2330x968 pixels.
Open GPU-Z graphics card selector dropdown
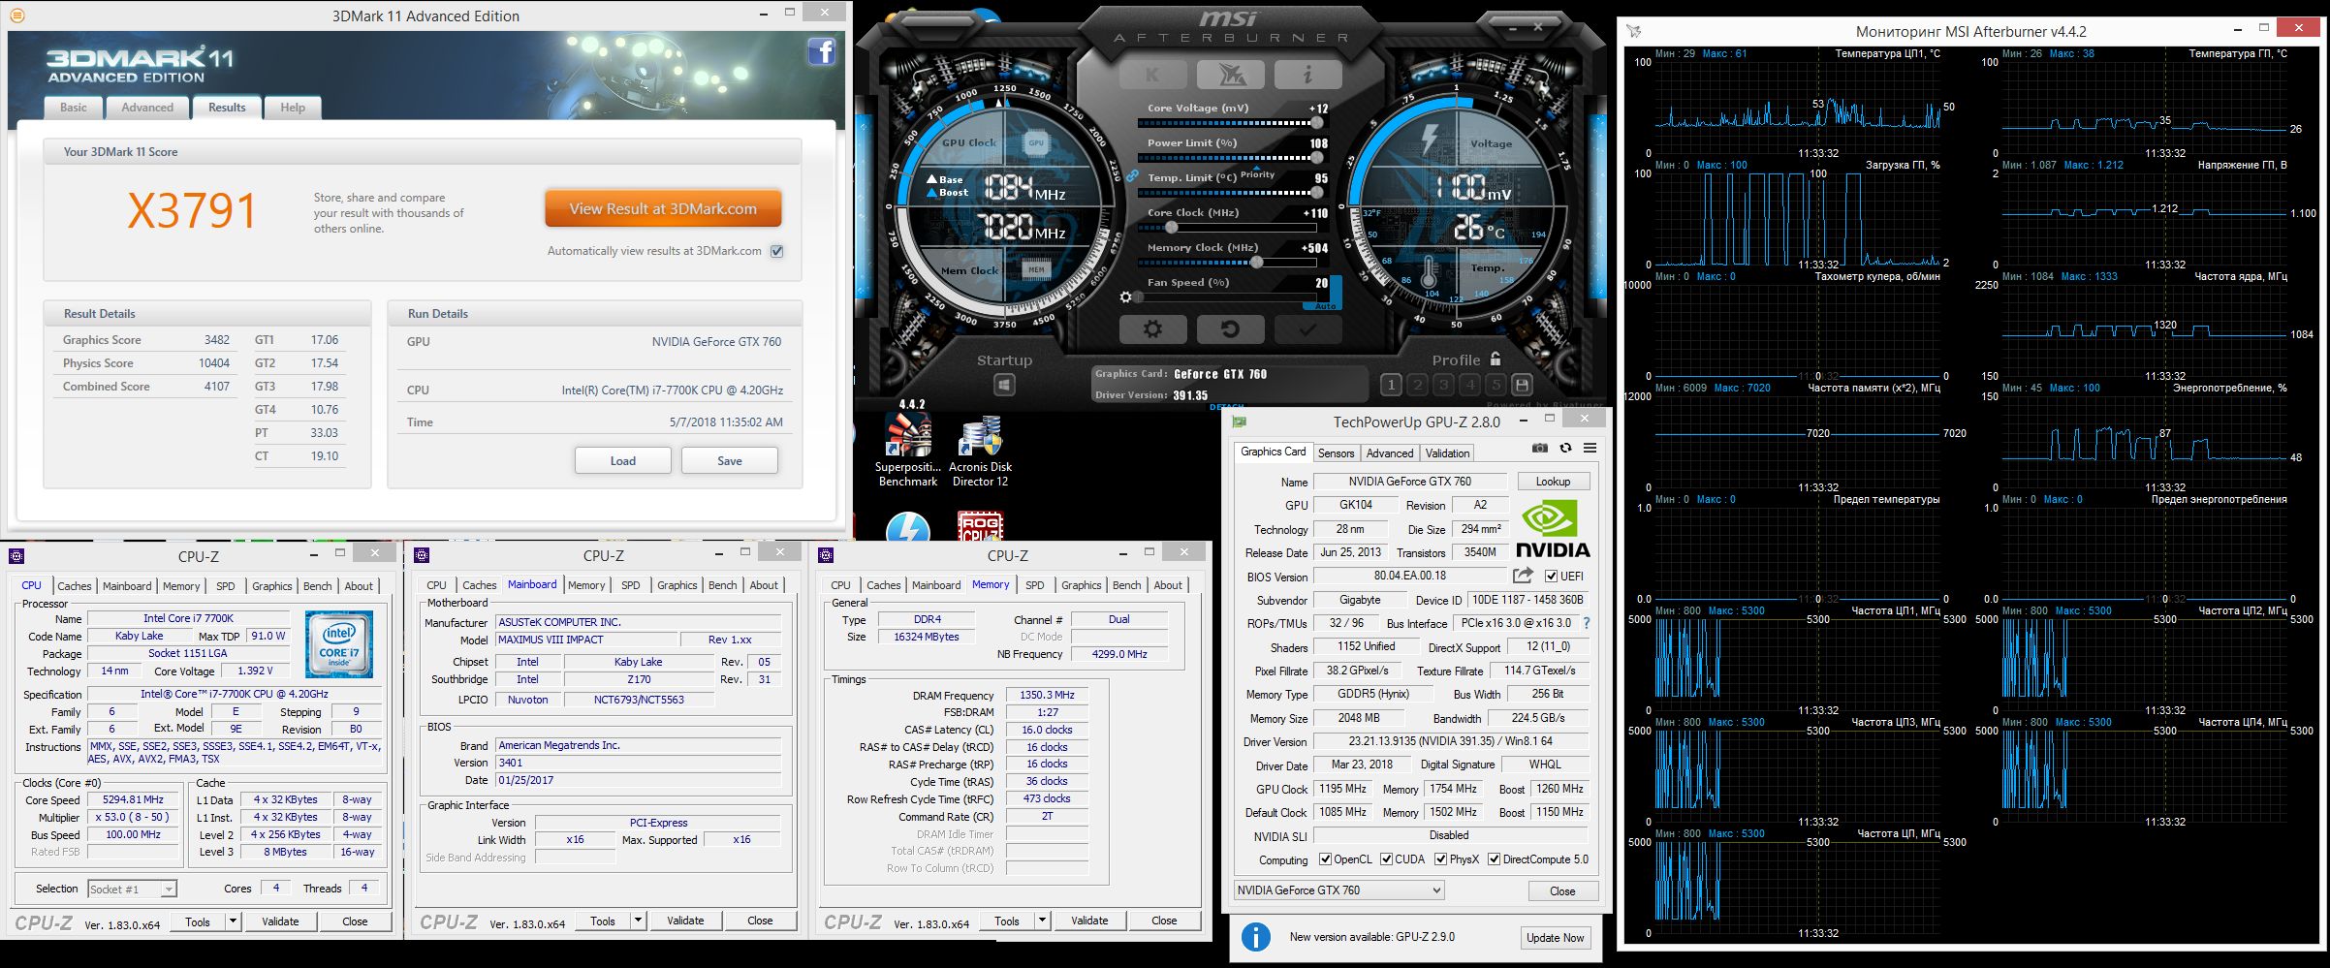tap(1339, 890)
